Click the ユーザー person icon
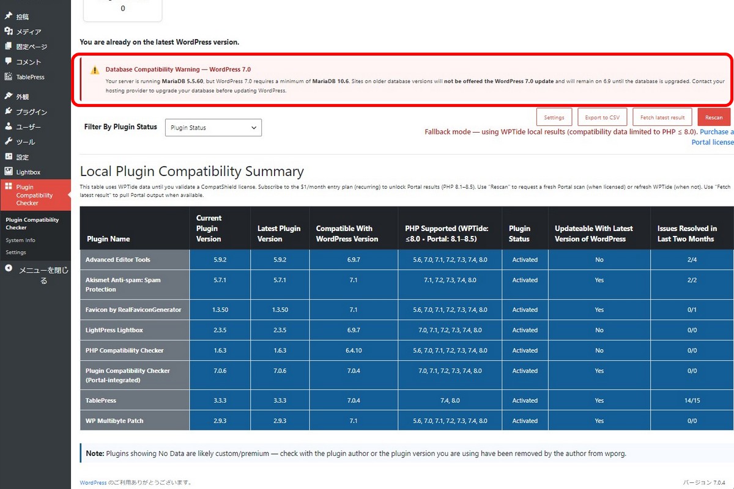Image resolution: width=734 pixels, height=489 pixels. point(9,127)
